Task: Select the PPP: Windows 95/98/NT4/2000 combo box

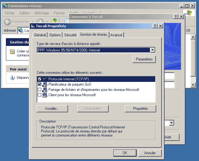Action: (x=96, y=50)
